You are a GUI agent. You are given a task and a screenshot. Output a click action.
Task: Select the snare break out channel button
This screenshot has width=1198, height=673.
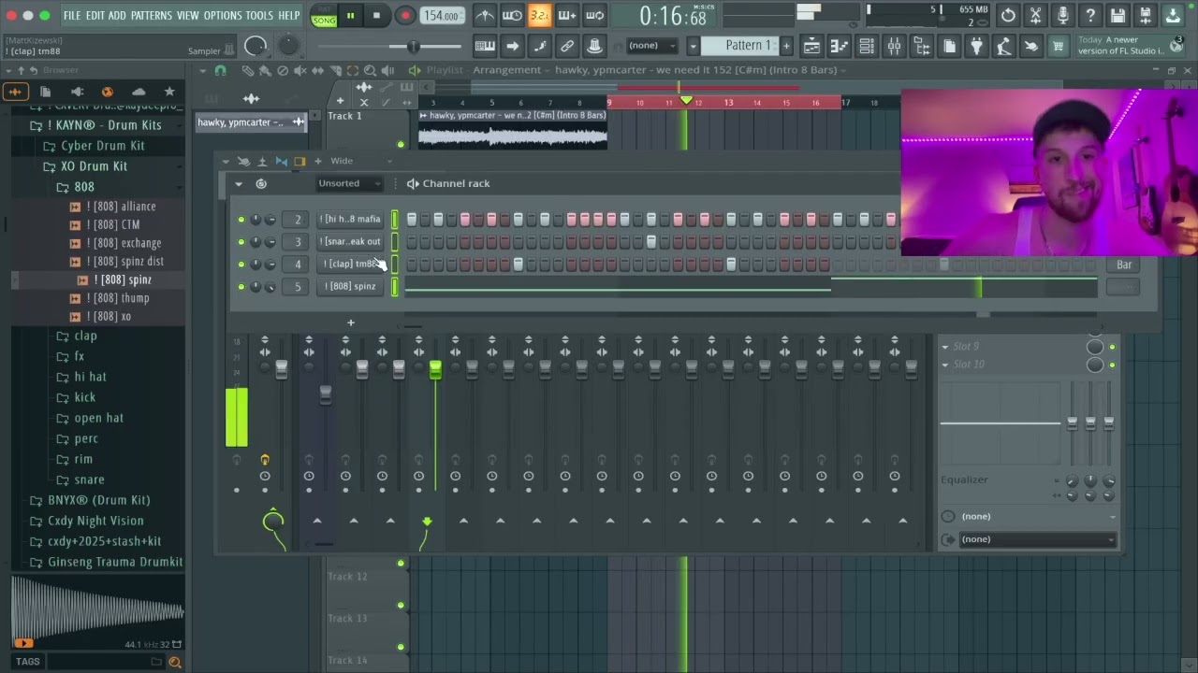tap(350, 241)
